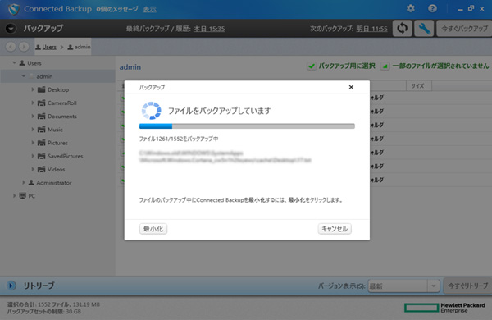
Task: Click the バックアップ section title
Action: click(43, 29)
